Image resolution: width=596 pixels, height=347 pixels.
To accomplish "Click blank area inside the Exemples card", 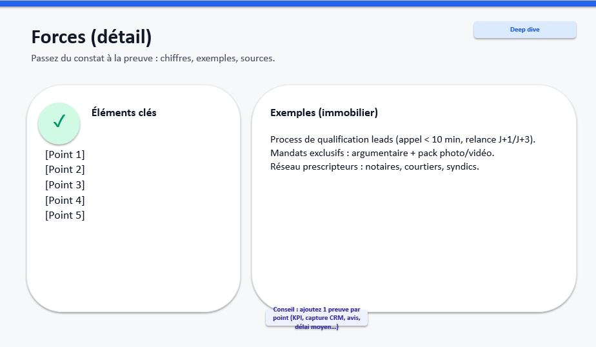I will point(413,239).
